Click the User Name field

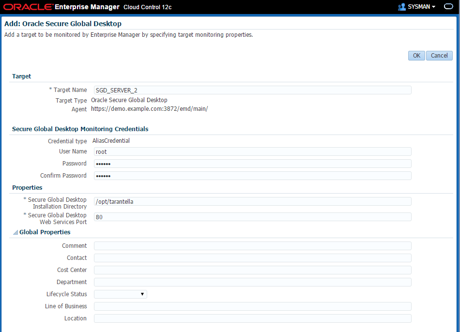tap(253, 151)
